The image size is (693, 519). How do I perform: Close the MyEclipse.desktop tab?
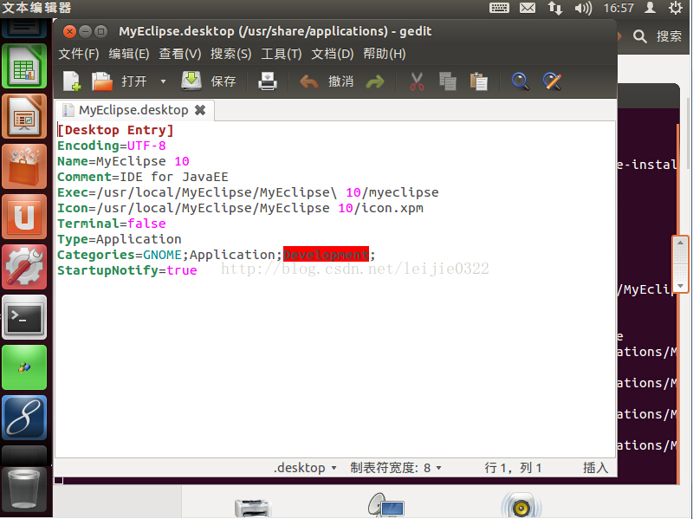[x=200, y=110]
